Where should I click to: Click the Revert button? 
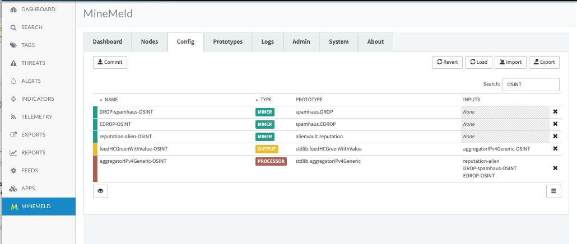click(447, 62)
